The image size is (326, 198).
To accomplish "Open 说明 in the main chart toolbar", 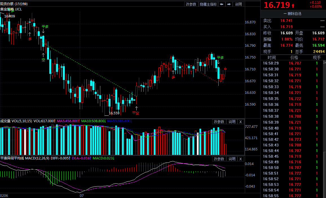I will (238, 4).
